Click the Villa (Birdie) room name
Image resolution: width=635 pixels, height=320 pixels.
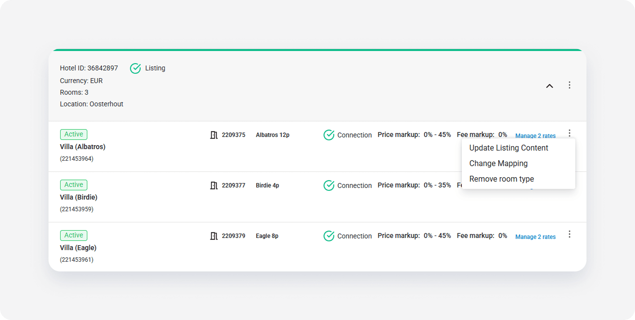79,197
